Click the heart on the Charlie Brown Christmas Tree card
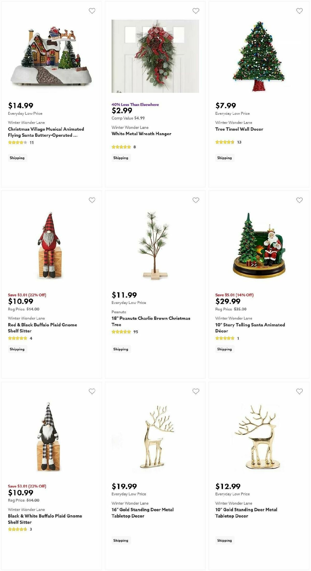 [x=196, y=200]
